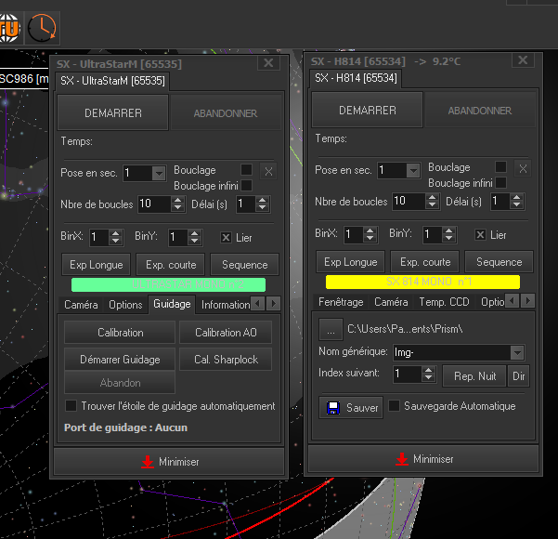Image resolution: width=558 pixels, height=539 pixels.
Task: Enable Bouclage checkbox in UltraStarM panel
Action: 246,170
